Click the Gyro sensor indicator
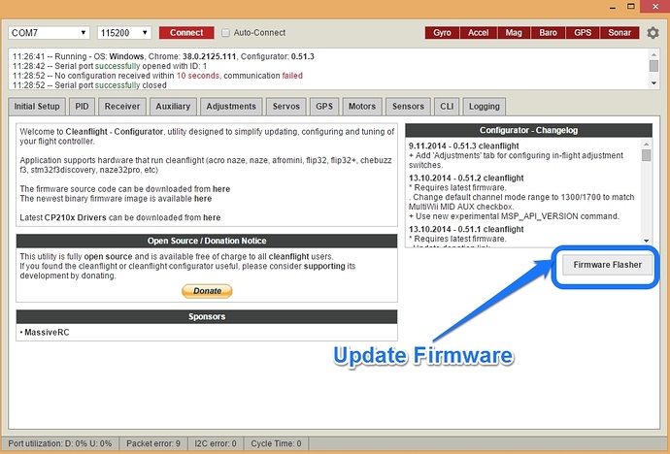670x454 pixels. [442, 33]
